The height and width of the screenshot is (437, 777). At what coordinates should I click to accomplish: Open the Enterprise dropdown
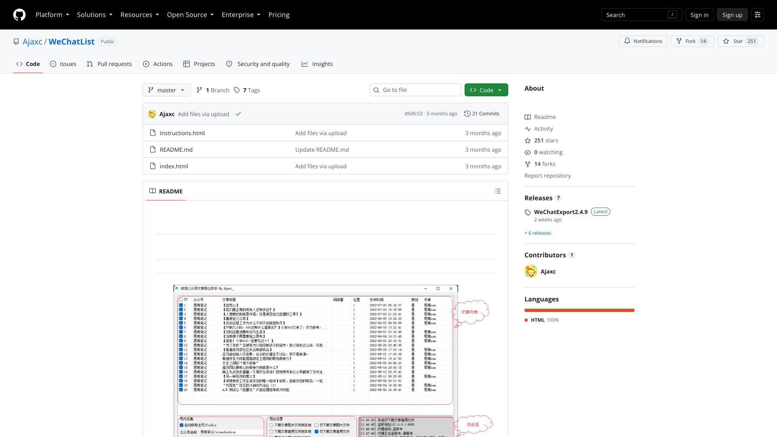pyautogui.click(x=241, y=15)
